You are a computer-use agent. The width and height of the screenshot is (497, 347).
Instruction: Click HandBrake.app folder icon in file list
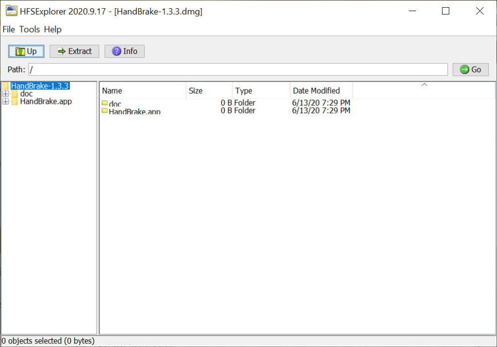(105, 111)
